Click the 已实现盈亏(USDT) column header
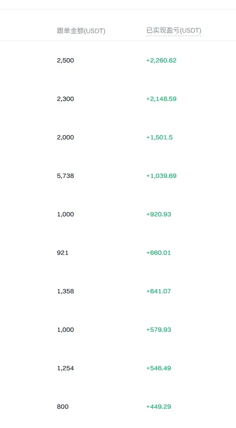Image resolution: width=236 pixels, height=428 pixels. coord(174,31)
